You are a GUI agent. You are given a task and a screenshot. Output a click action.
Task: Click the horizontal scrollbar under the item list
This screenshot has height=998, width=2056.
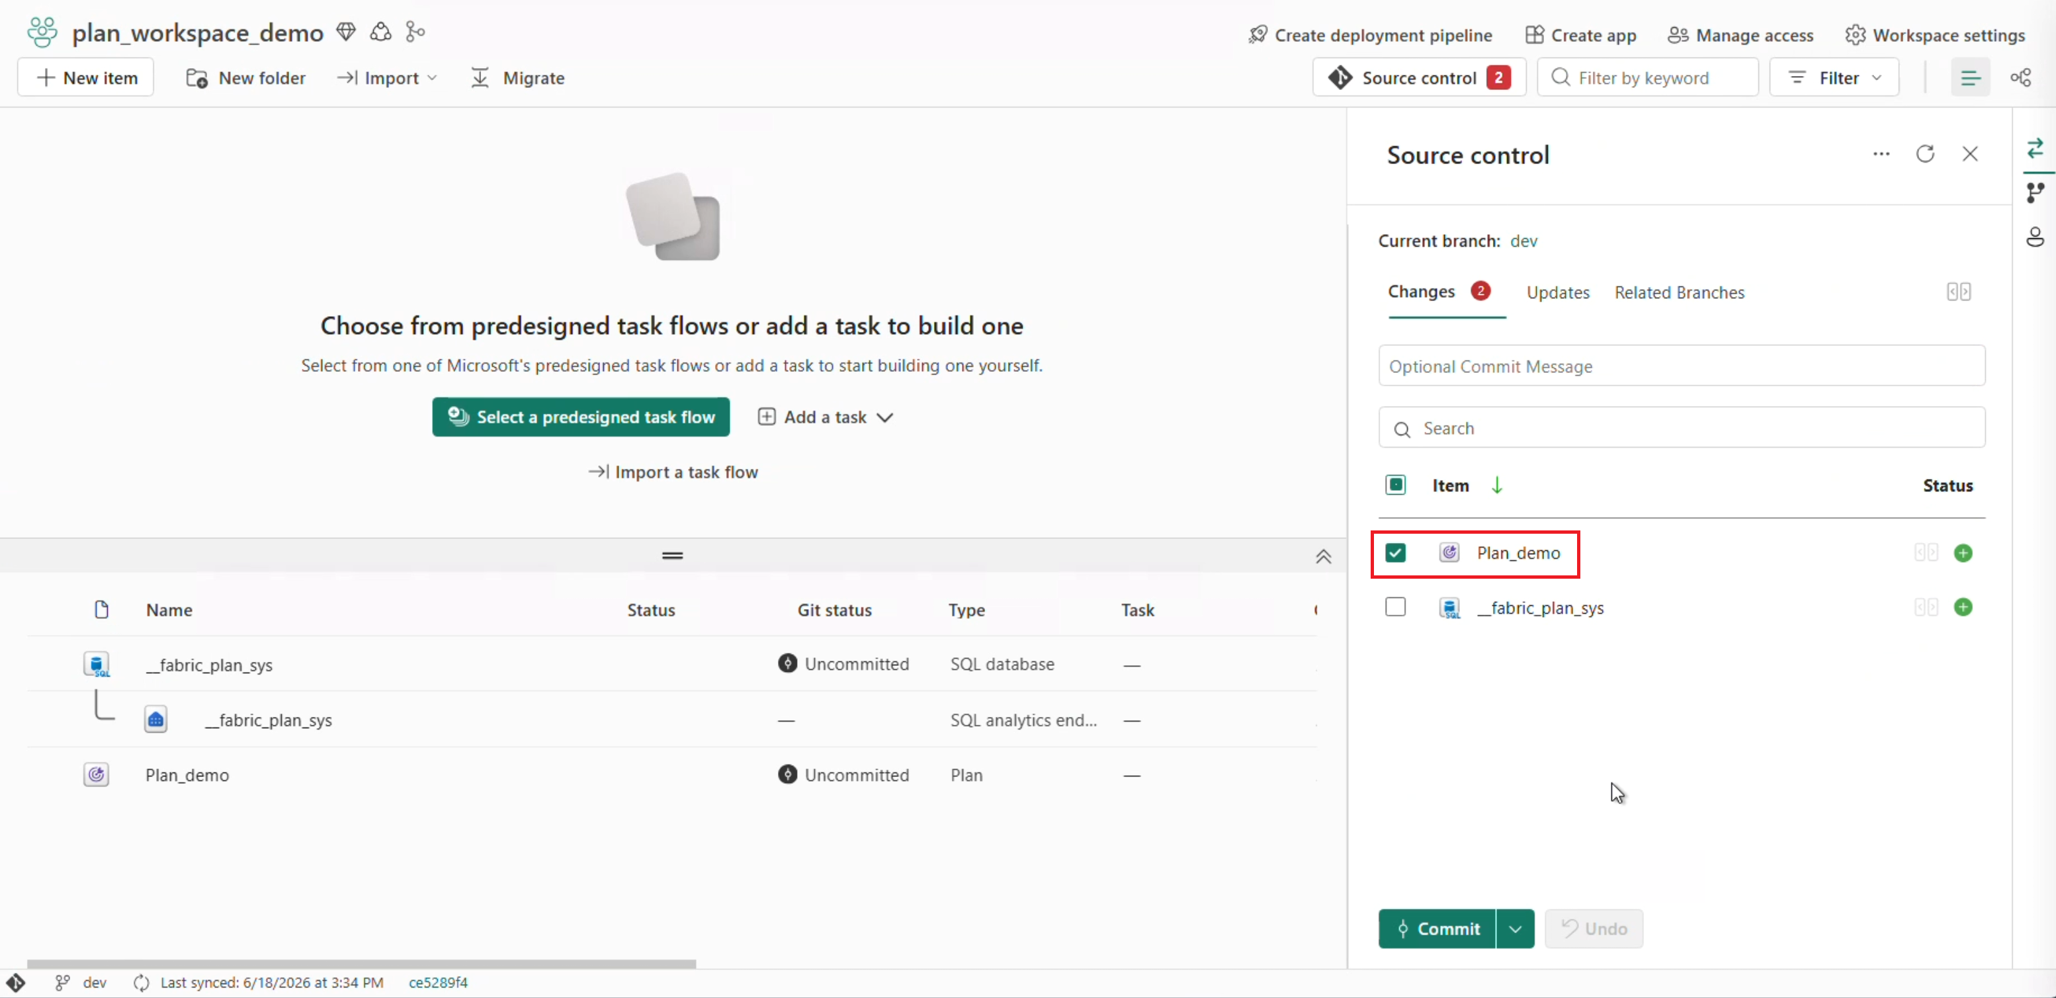click(362, 964)
